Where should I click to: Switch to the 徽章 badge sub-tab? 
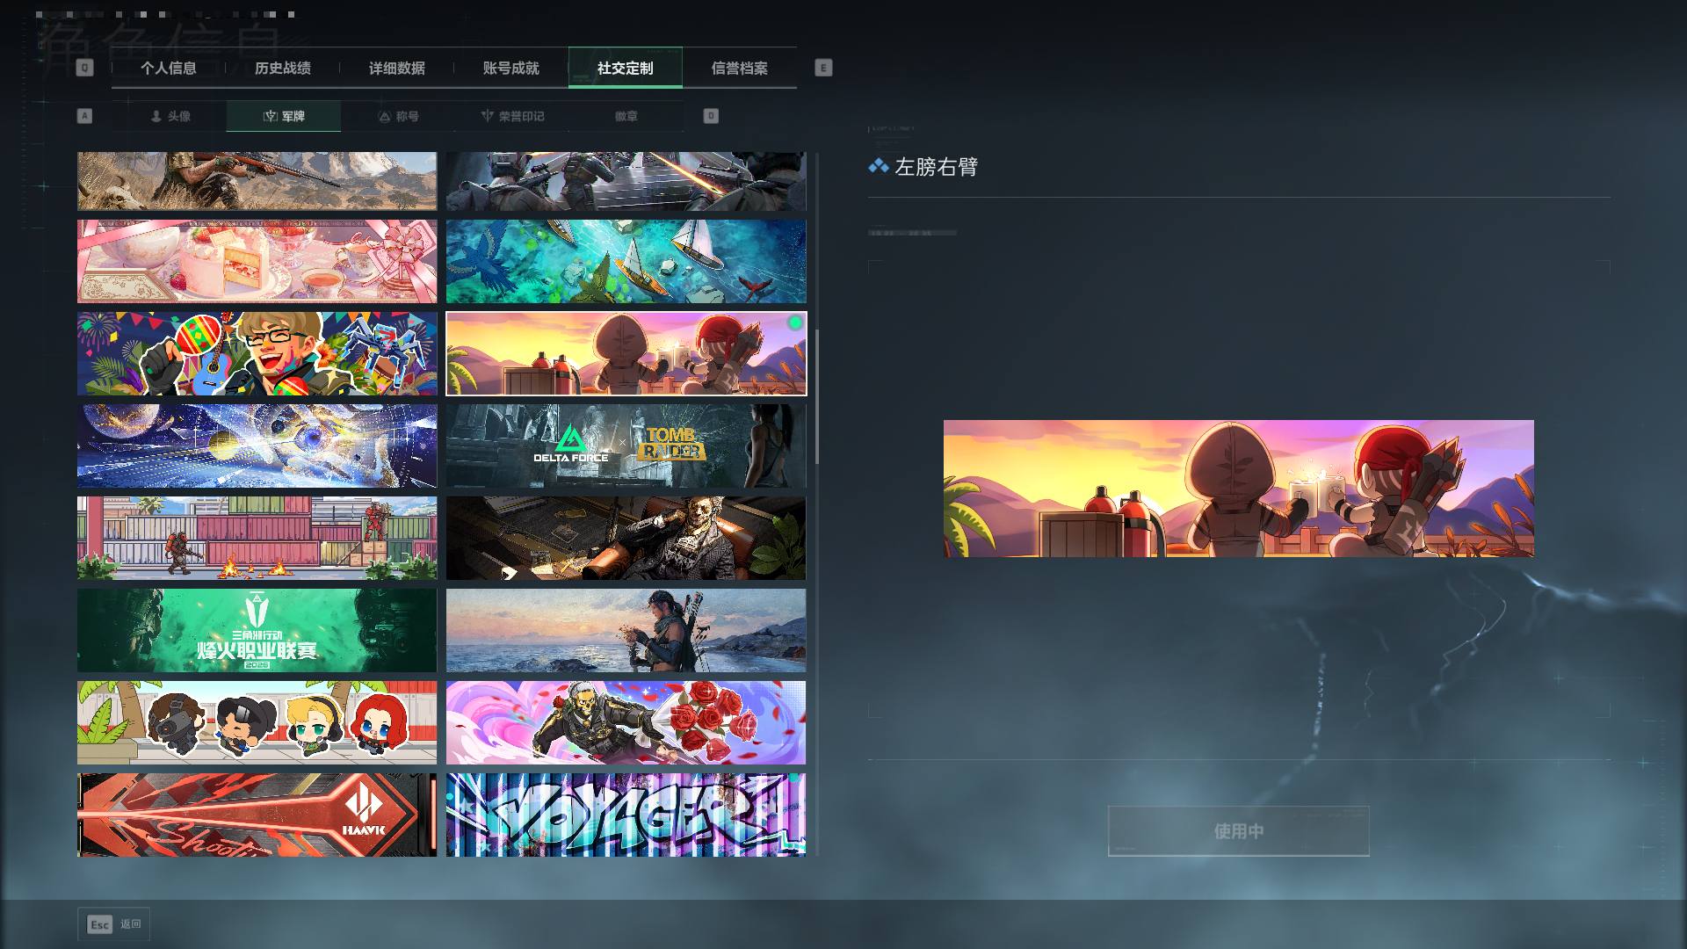[x=626, y=116]
